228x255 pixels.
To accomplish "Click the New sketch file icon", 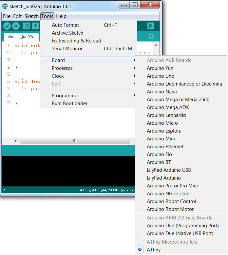I will [x=27, y=26].
